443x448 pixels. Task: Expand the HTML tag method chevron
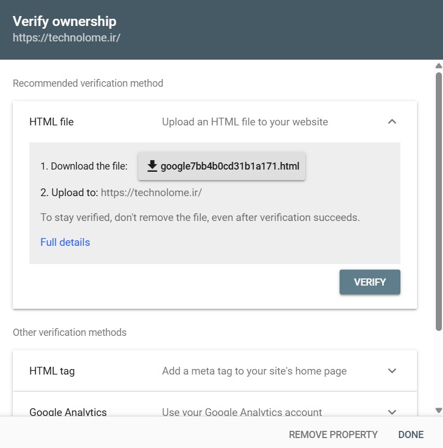tap(392, 371)
